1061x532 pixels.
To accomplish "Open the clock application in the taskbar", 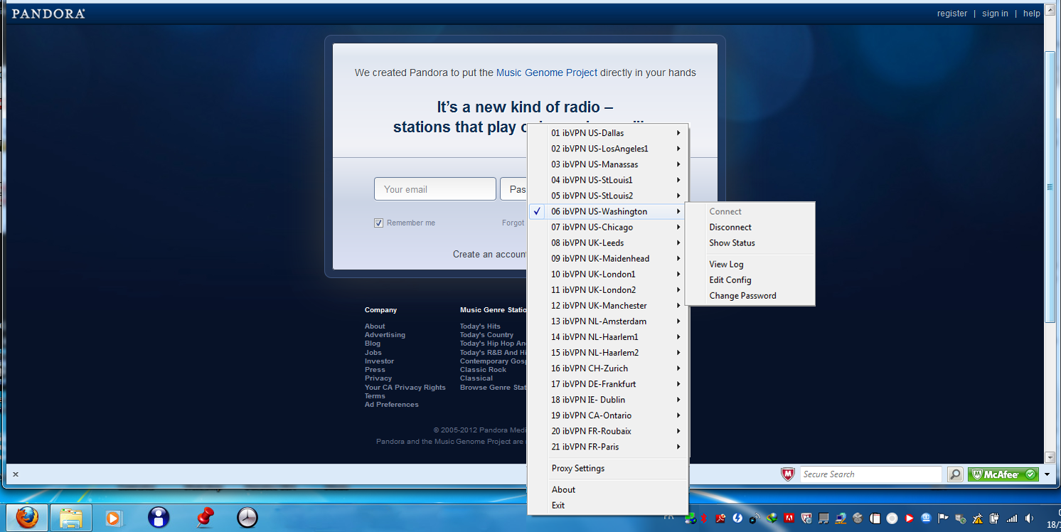I will point(247,518).
